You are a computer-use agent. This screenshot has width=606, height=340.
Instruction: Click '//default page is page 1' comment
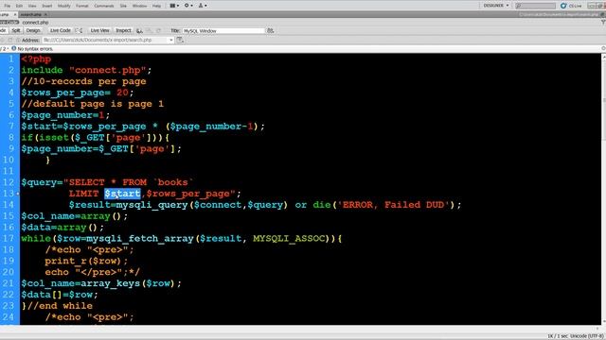pyautogui.click(x=93, y=104)
